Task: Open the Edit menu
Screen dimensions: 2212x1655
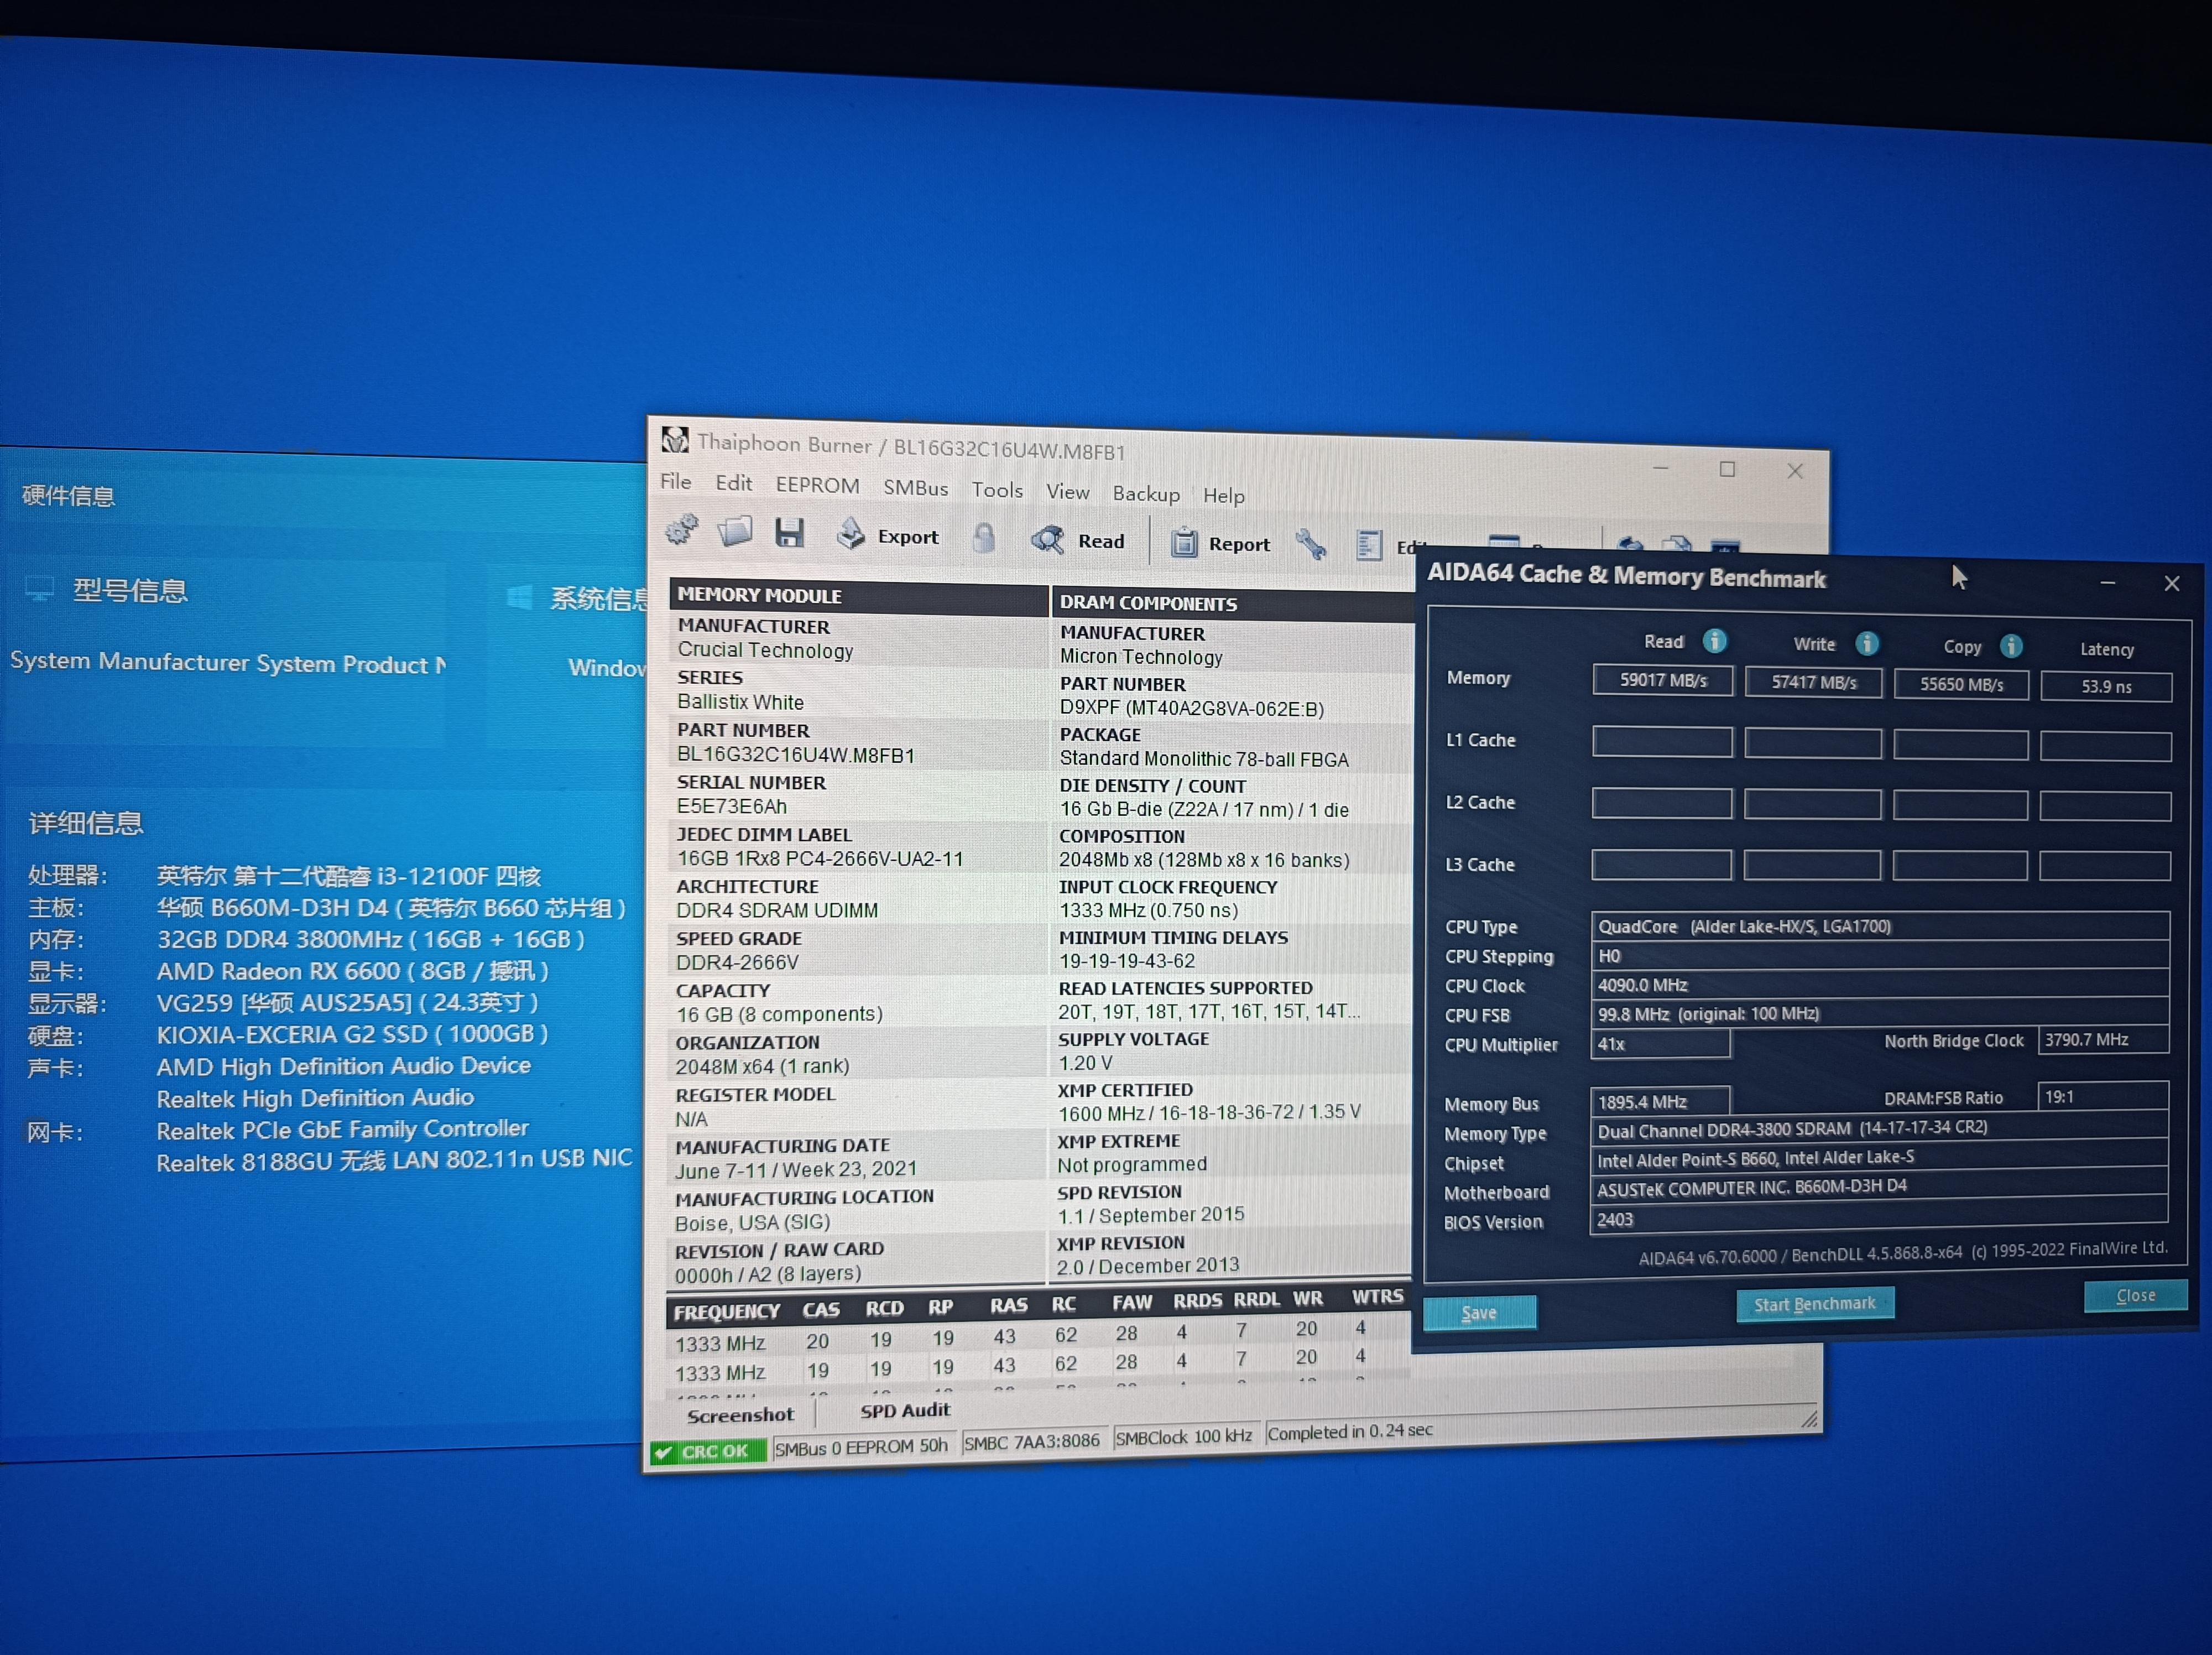Action: [733, 483]
